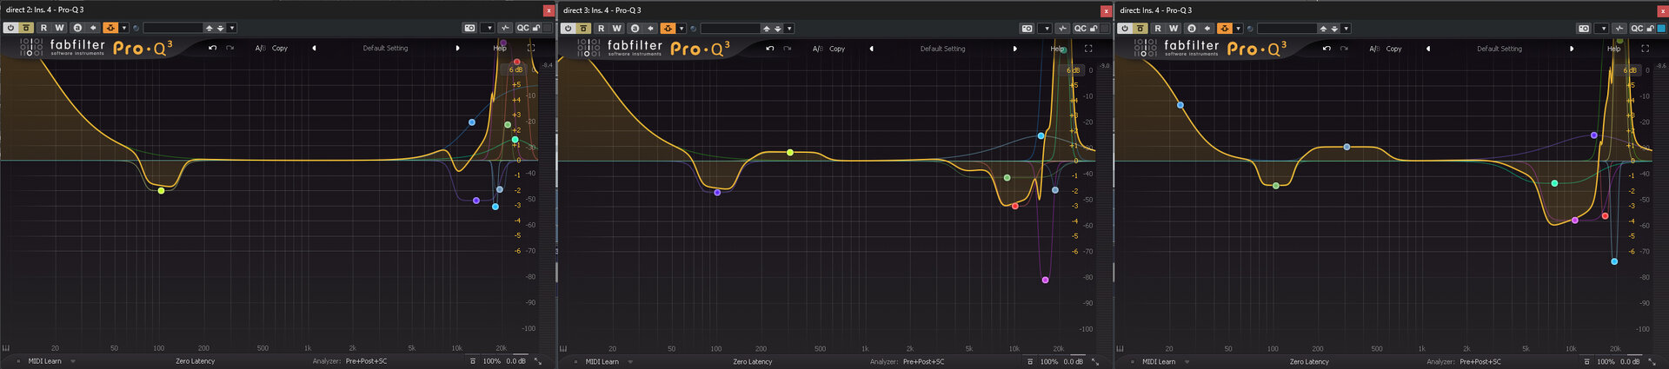
Task: Click blue activator square in direct window
Action: (x=1660, y=29)
